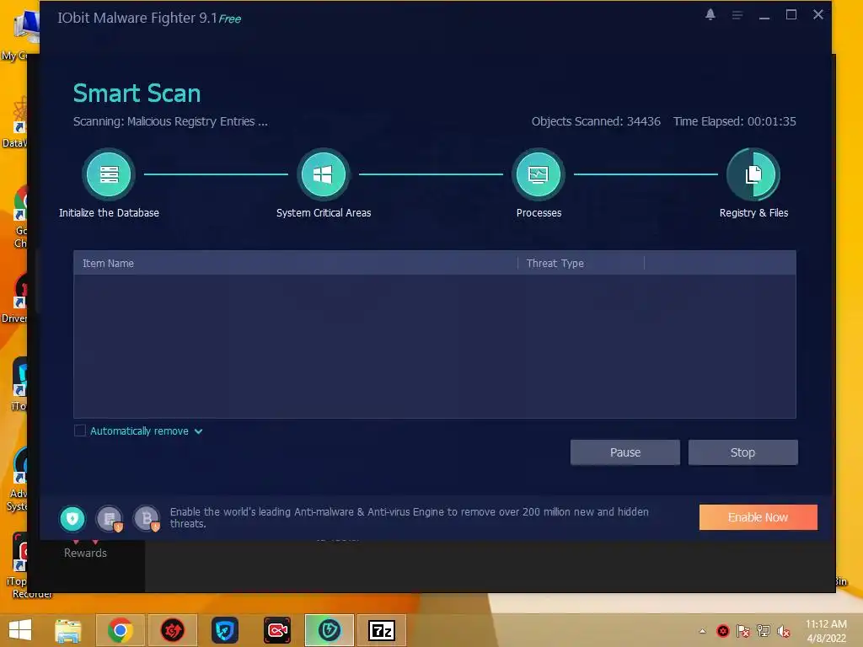Launch Google Chrome from taskbar
This screenshot has width=863, height=647.
pyautogui.click(x=120, y=630)
